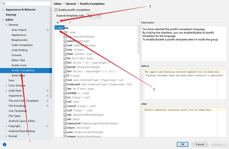The width and height of the screenshot is (229, 149).
Task: Click the project-level icon beside Code Style
Action: pyautogui.click(x=47, y=91)
